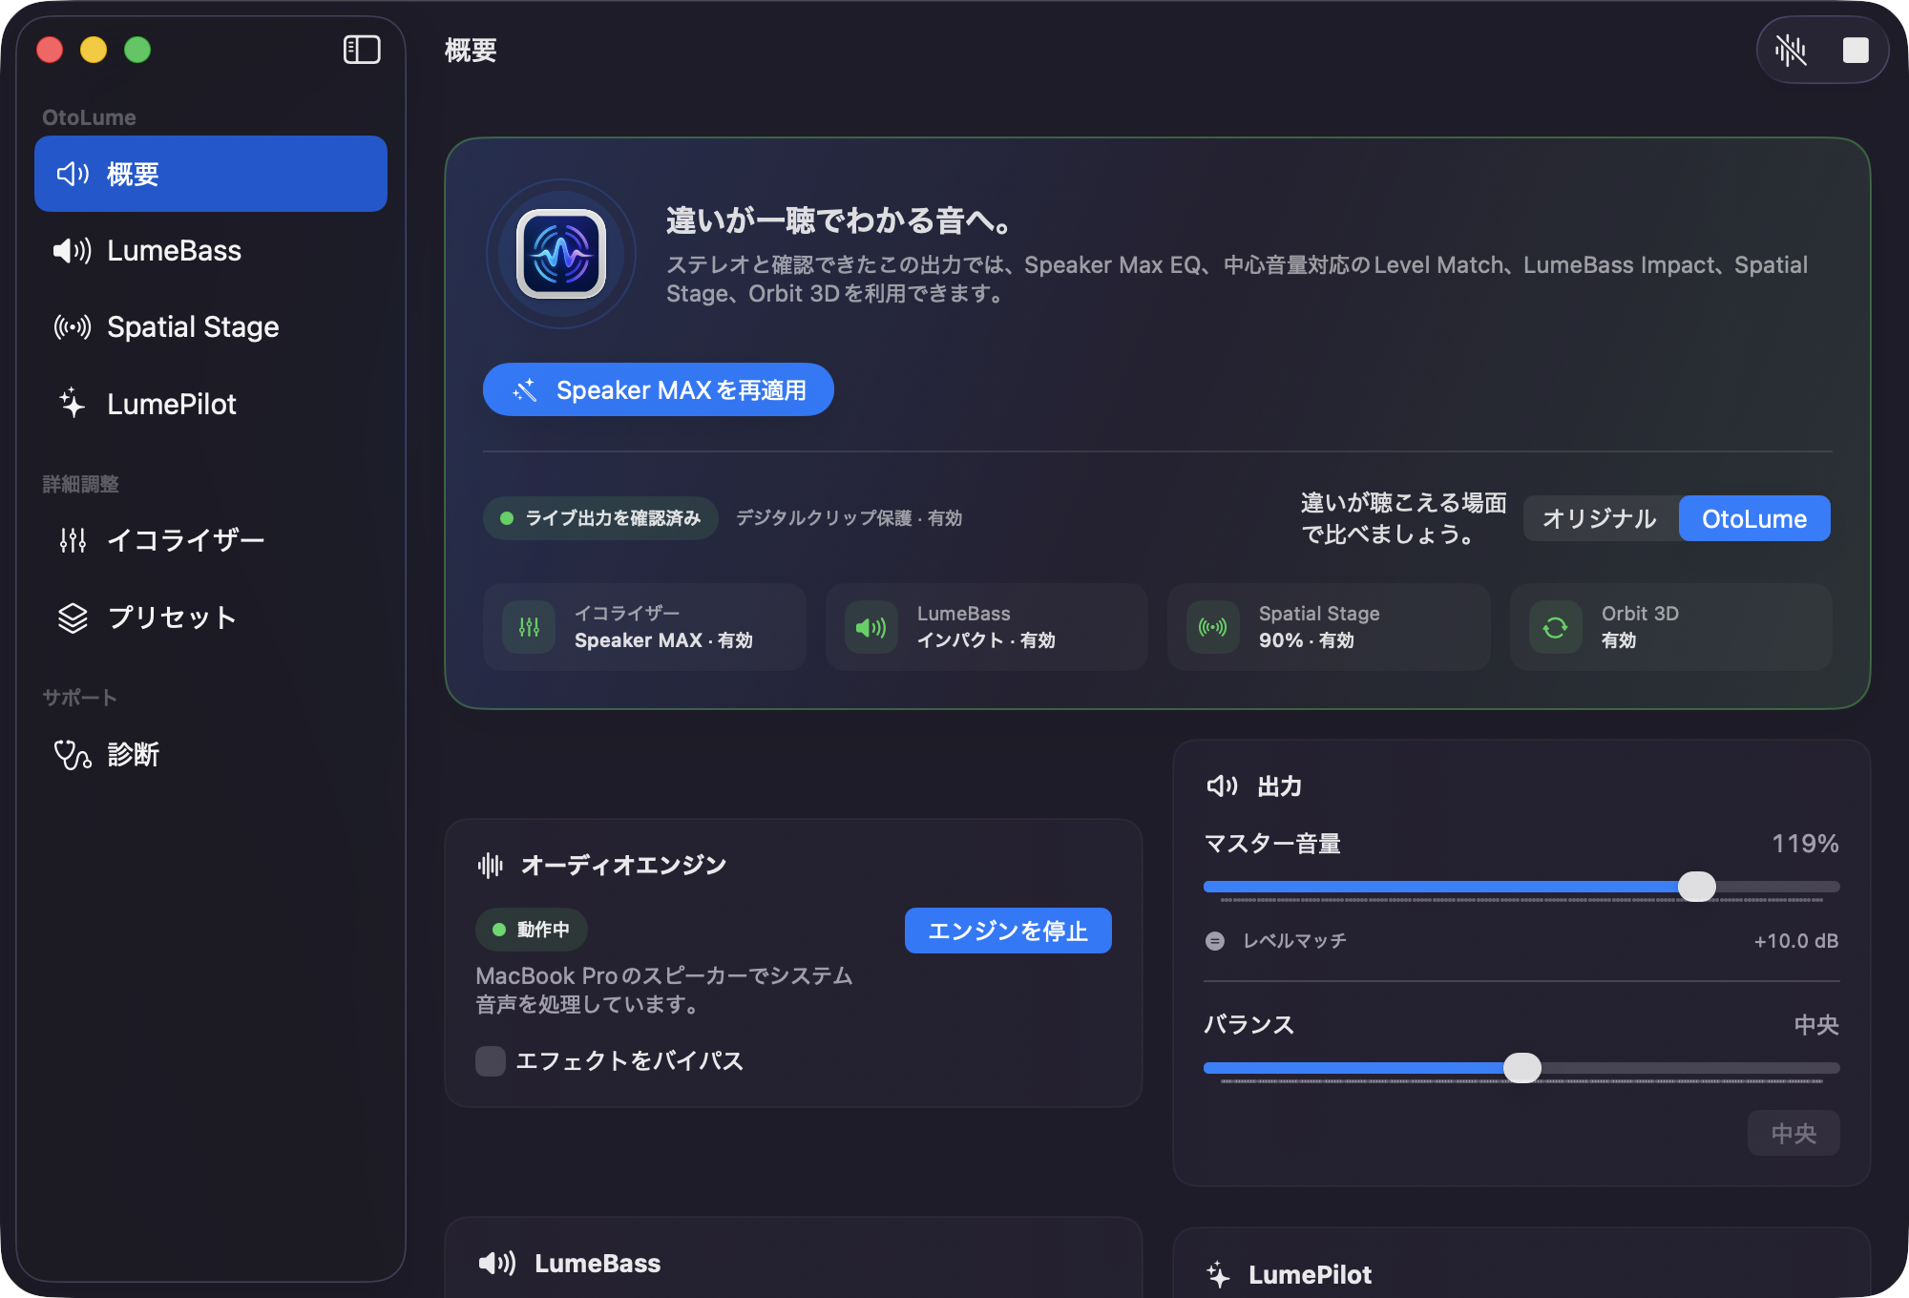Click the LumeBass card speaker icon
This screenshot has height=1298, width=1909.
(x=871, y=627)
